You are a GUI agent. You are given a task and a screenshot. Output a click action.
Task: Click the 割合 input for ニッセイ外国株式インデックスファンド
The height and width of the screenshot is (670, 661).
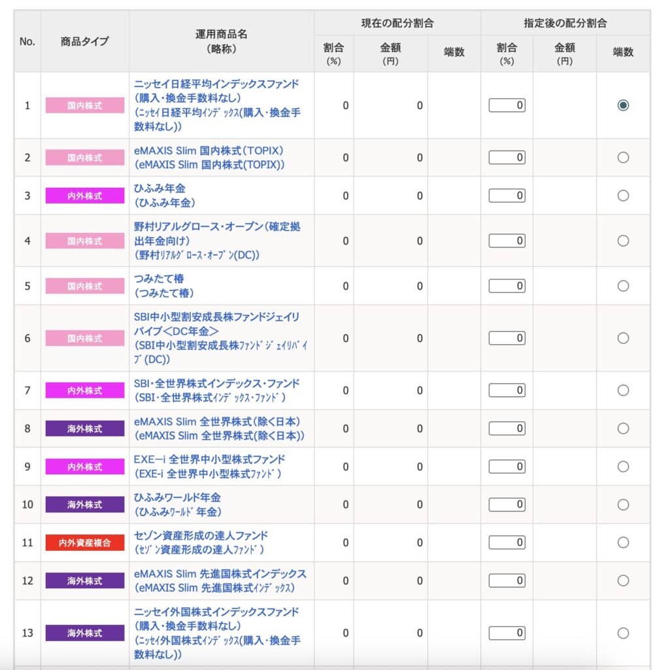pos(507,633)
